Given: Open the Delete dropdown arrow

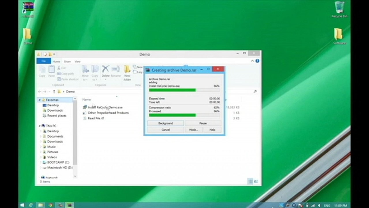Looking at the screenshot, I should click(x=106, y=79).
